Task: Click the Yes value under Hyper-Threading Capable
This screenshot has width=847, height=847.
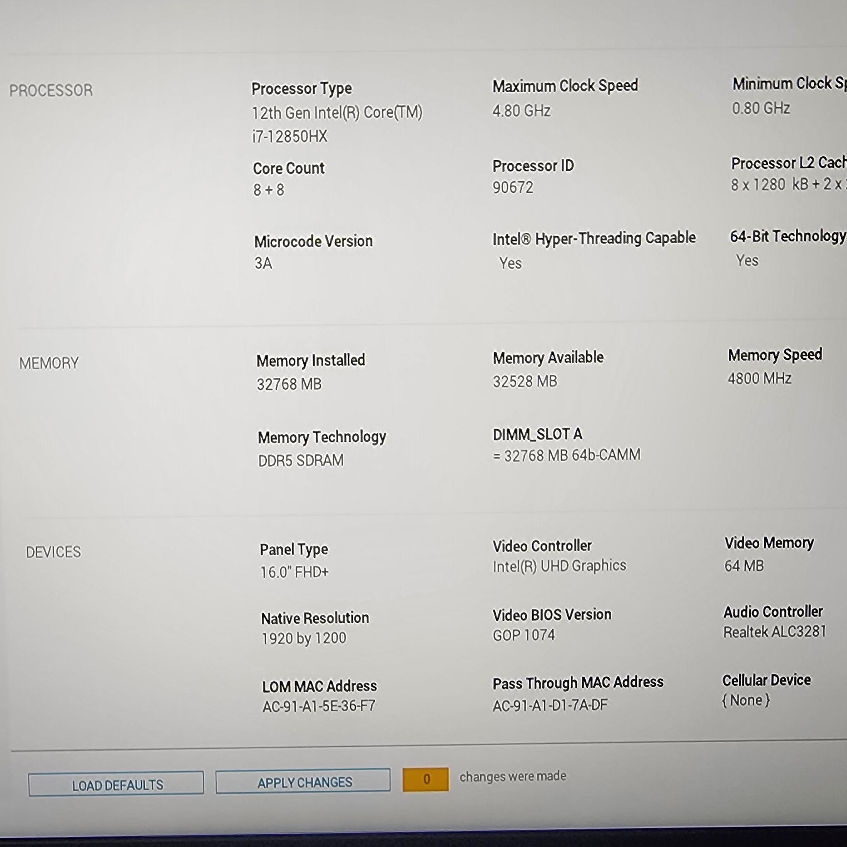Action: [511, 263]
